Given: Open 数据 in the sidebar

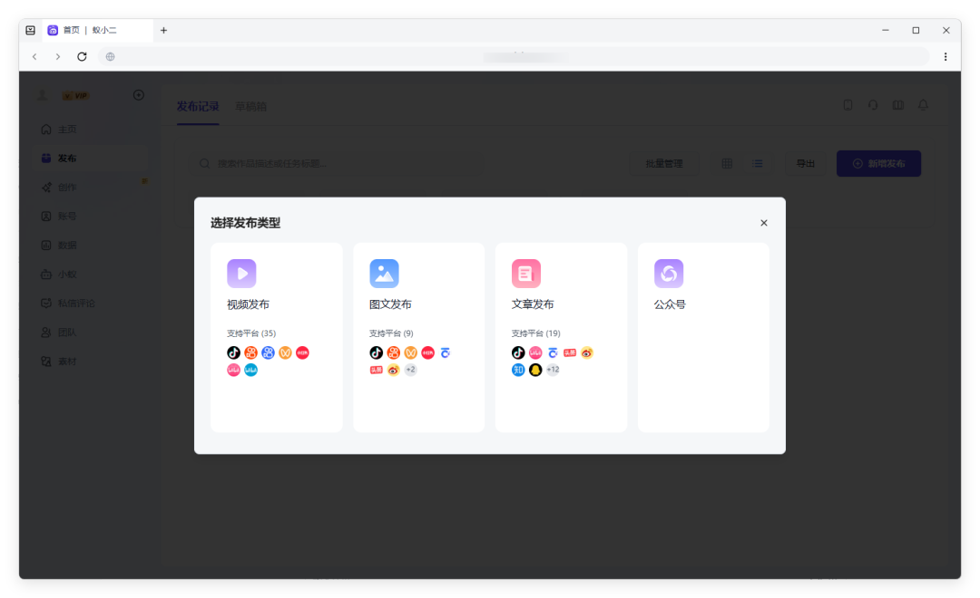Looking at the screenshot, I should (x=92, y=246).
